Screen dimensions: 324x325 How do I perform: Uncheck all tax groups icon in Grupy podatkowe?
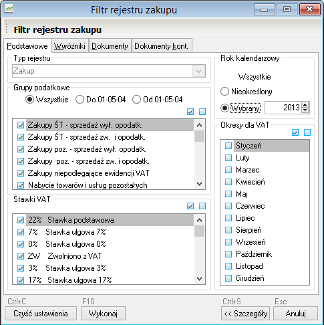(x=202, y=112)
